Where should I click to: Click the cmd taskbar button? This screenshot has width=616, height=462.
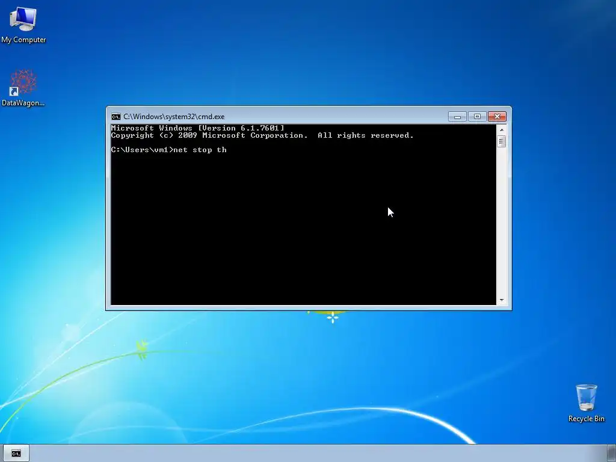point(16,454)
